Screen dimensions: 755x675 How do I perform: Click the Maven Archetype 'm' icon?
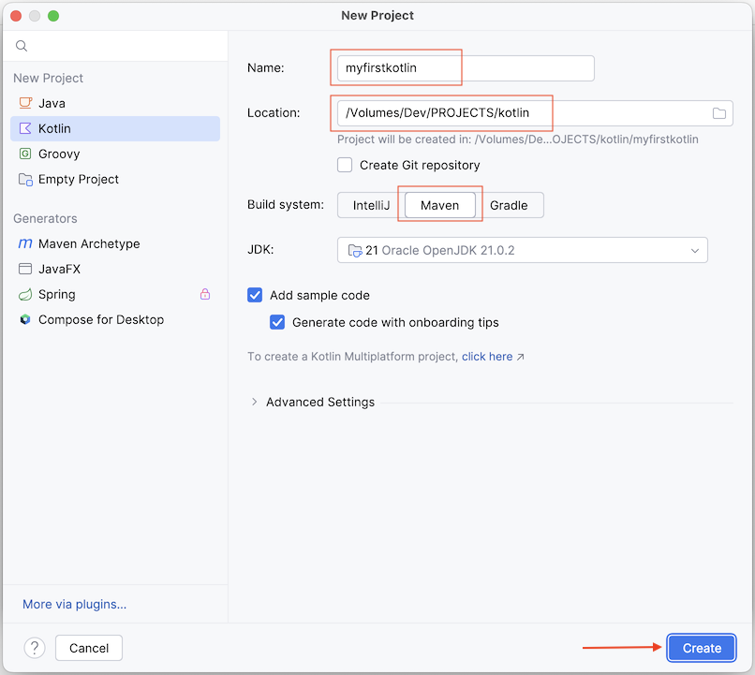(25, 243)
